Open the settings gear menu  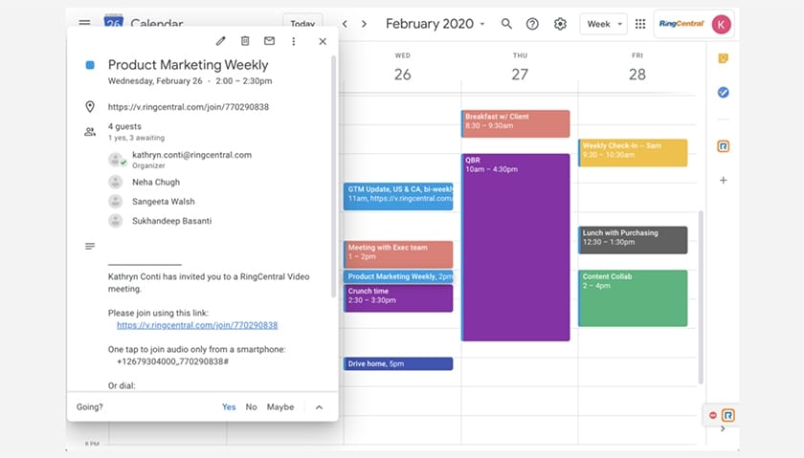[x=560, y=24]
